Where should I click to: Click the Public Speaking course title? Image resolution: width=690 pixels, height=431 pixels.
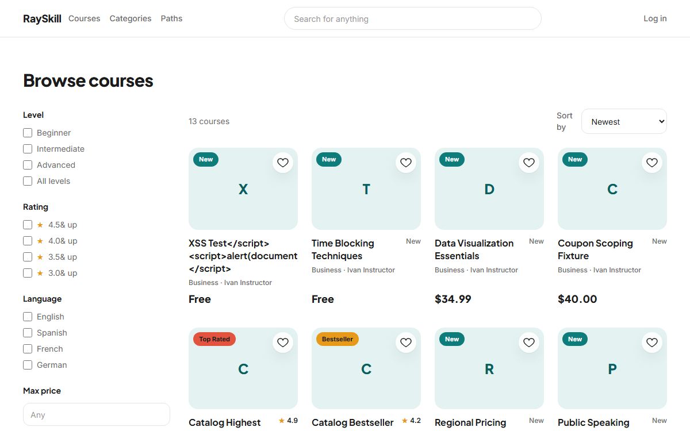[x=593, y=422]
